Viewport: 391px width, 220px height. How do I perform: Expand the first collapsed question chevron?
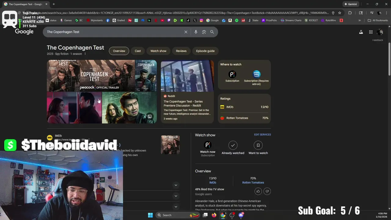click(x=176, y=185)
